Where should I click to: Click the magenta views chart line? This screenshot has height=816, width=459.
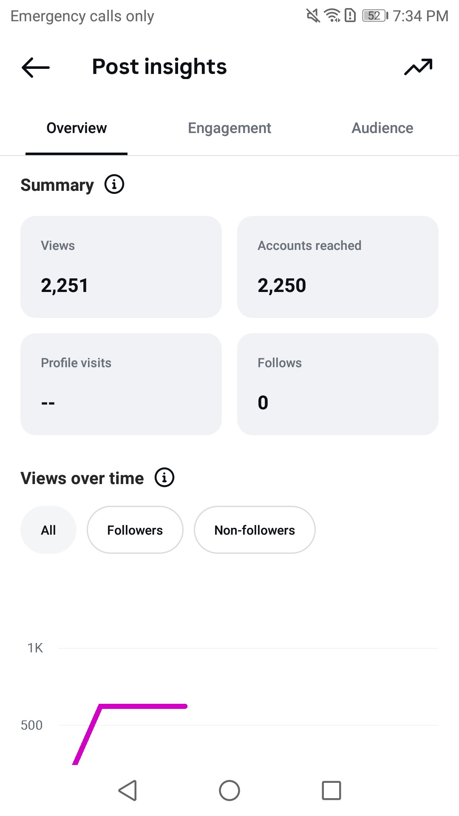[143, 706]
